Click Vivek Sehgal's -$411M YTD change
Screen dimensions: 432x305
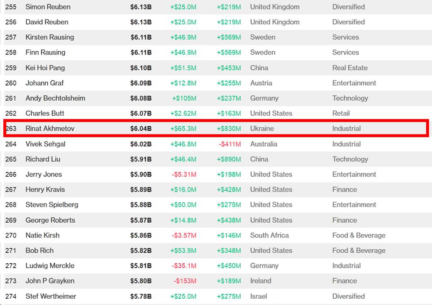point(229,144)
